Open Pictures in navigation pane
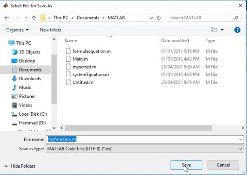 point(27,96)
